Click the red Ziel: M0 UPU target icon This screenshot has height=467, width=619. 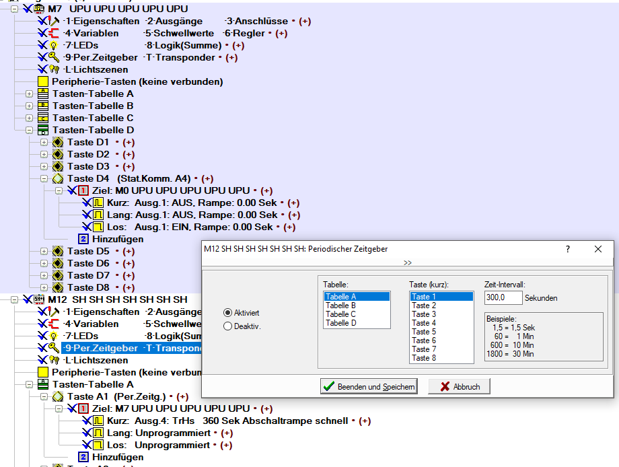pyautogui.click(x=83, y=191)
